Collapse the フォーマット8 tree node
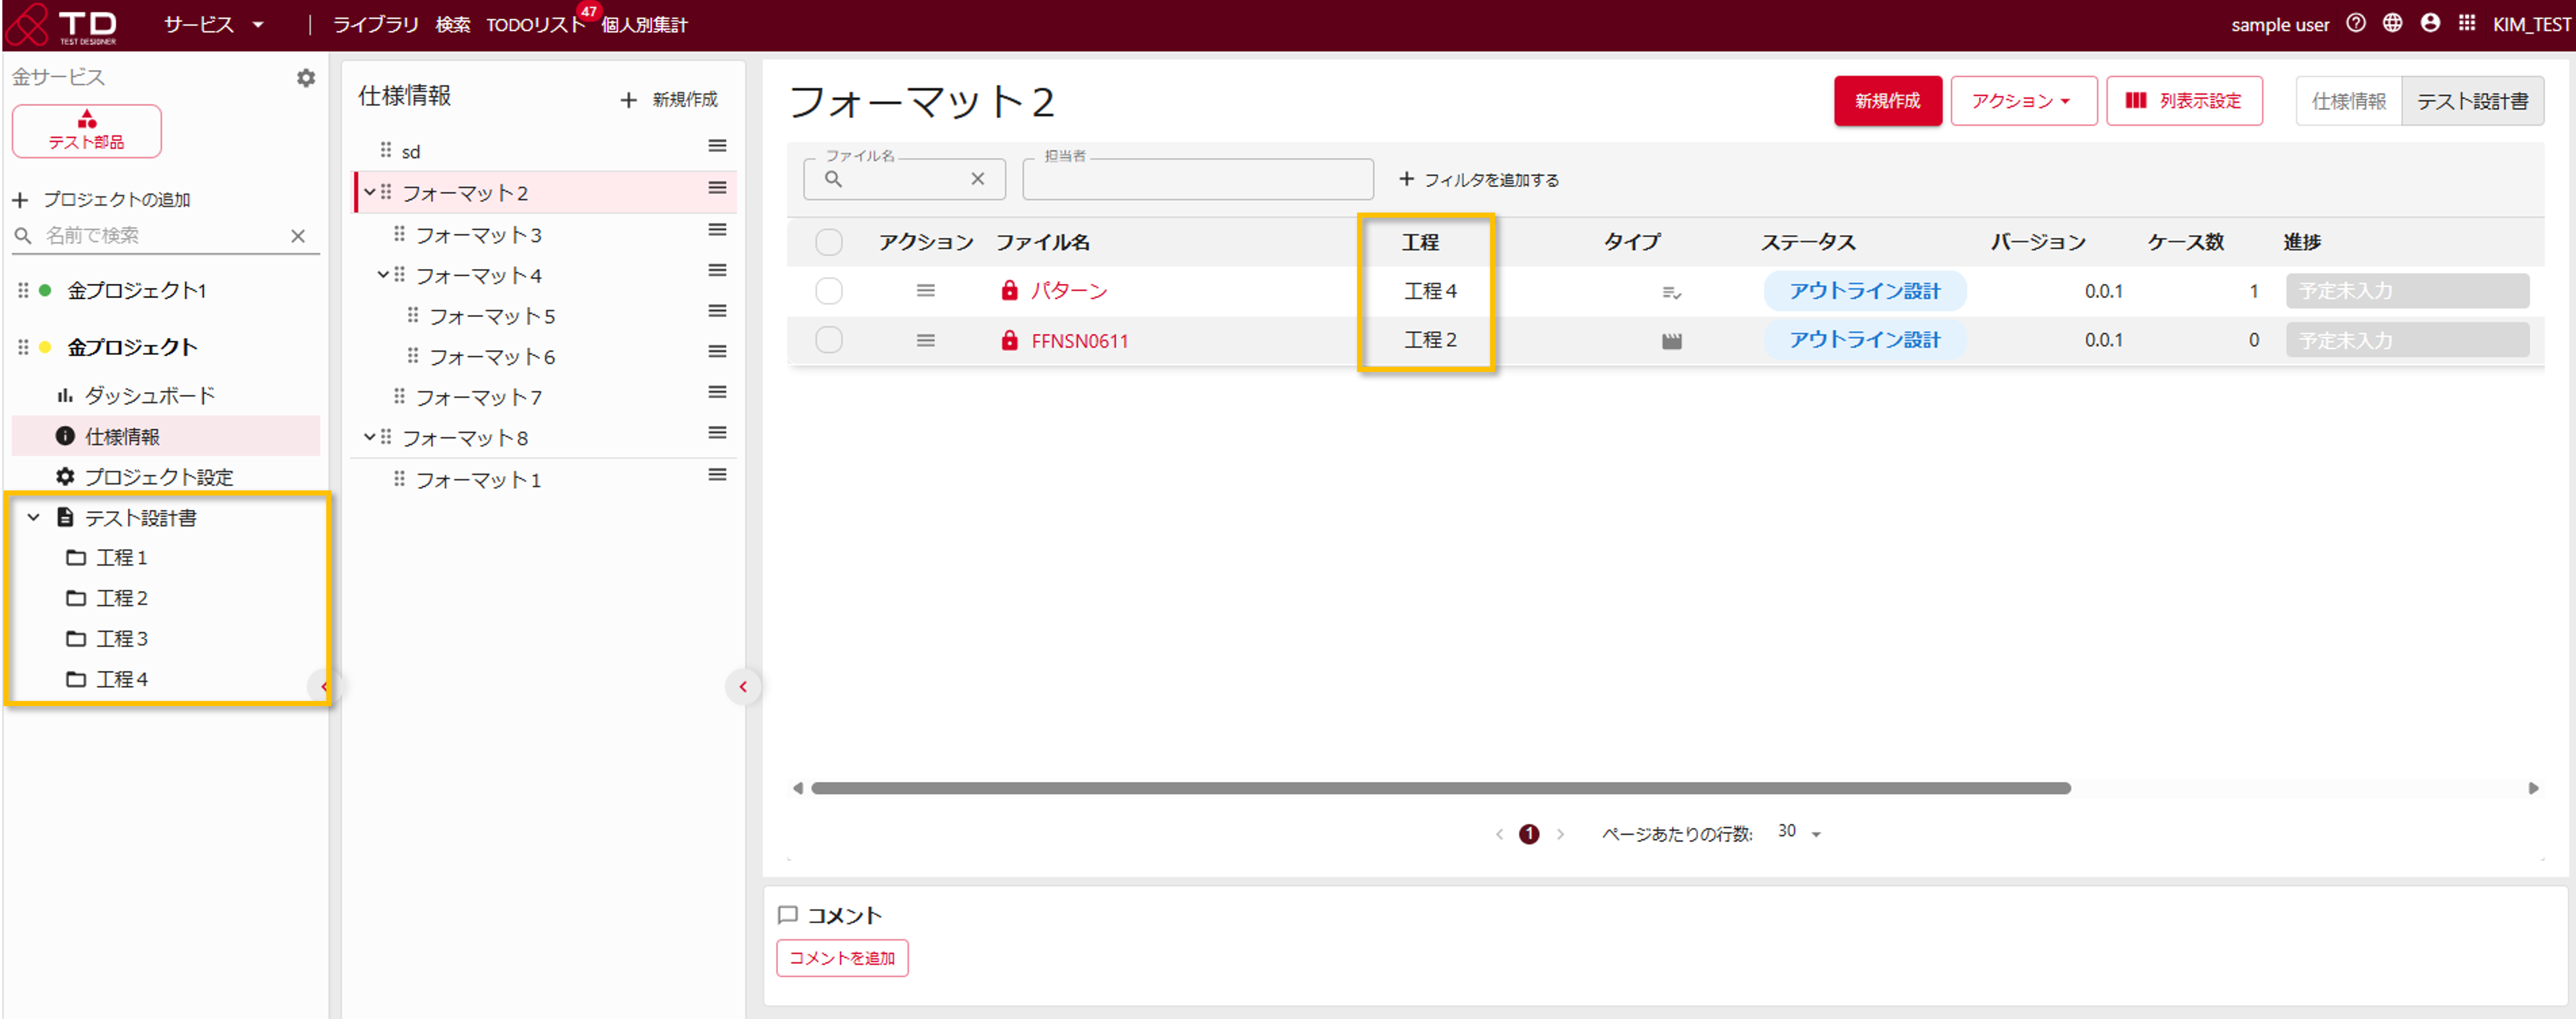This screenshot has width=2576, height=1019. pos(370,437)
